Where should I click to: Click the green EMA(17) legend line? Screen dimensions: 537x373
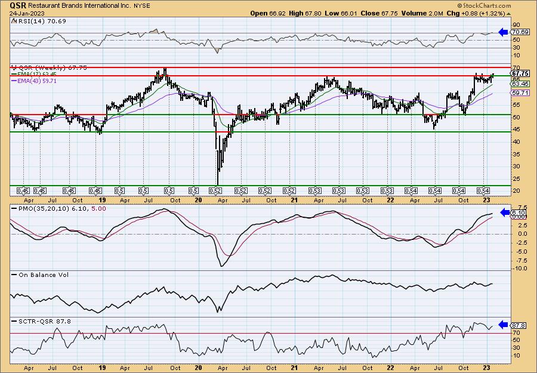[14, 74]
